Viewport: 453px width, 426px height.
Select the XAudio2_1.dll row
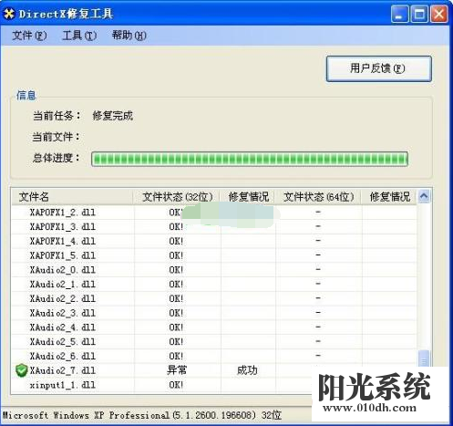click(x=214, y=284)
